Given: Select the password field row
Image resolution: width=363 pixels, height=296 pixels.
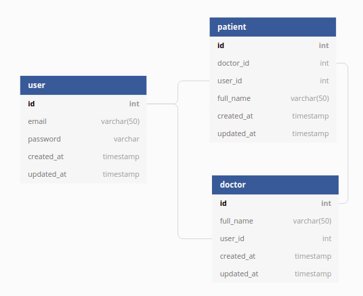Looking at the screenshot, I should click(x=83, y=139).
